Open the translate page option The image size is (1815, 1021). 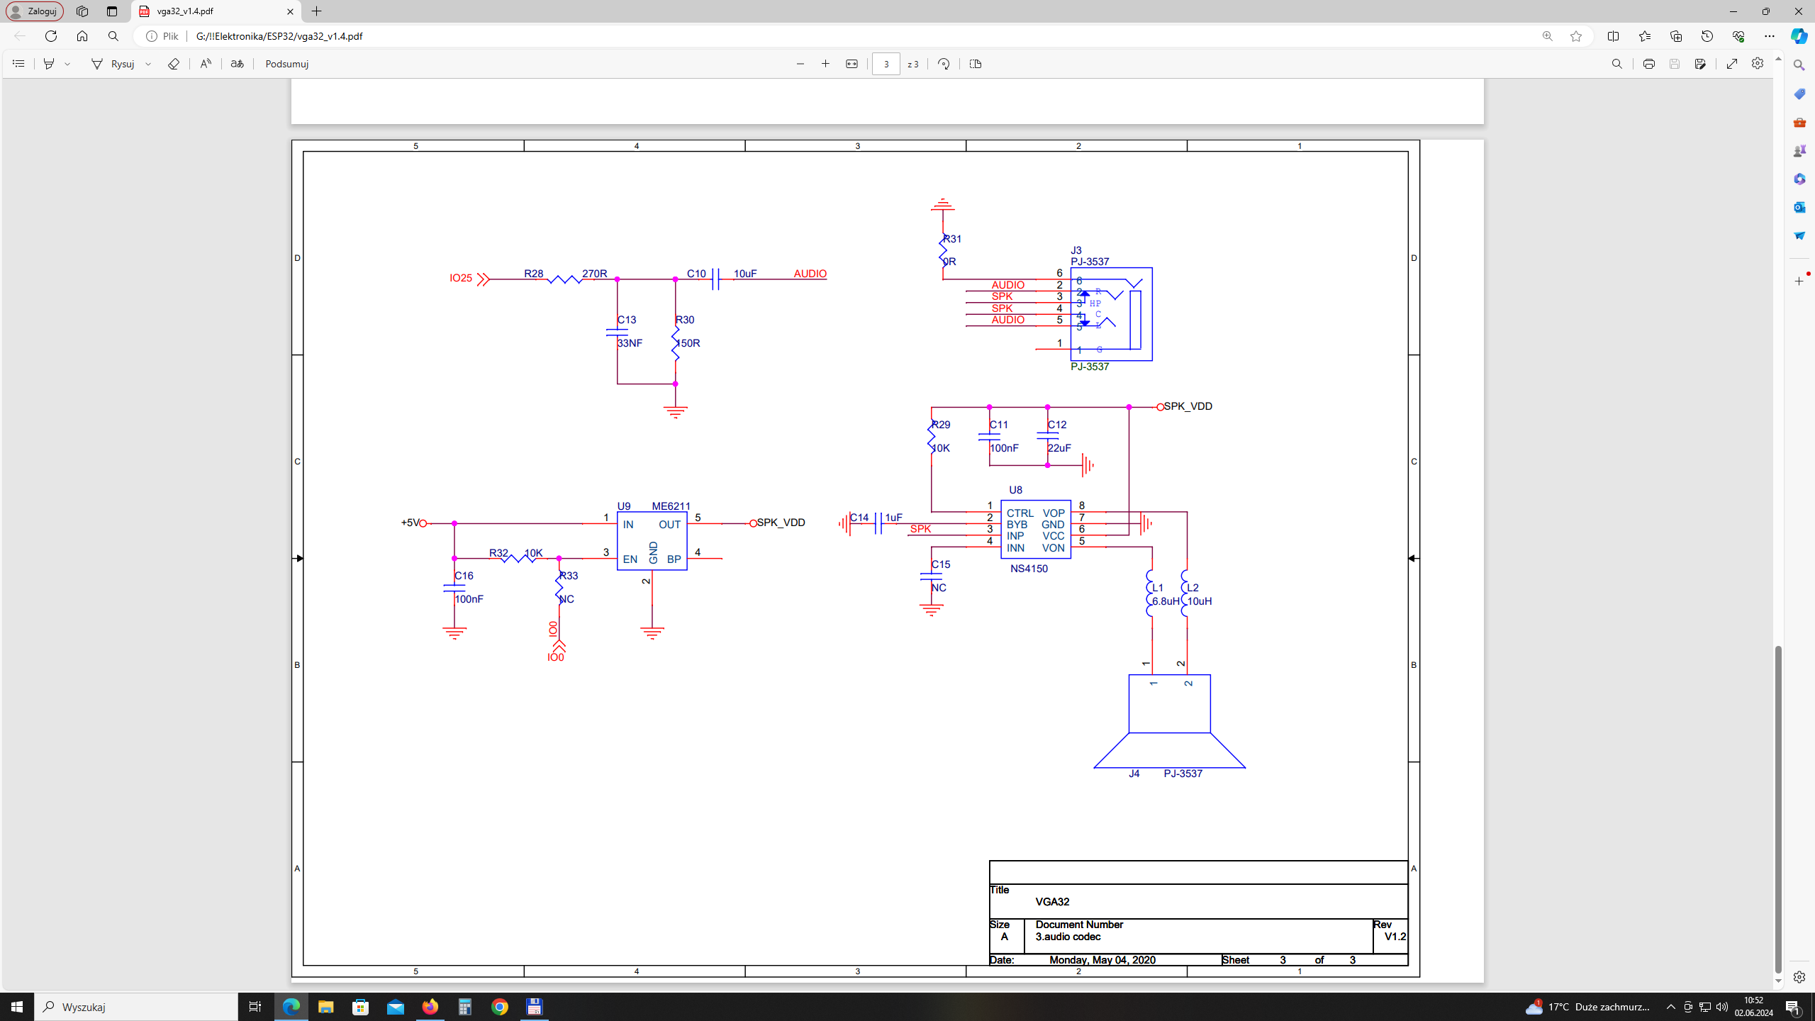(x=238, y=64)
